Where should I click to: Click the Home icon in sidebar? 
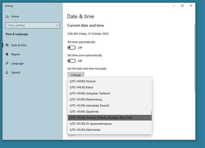[7, 16]
